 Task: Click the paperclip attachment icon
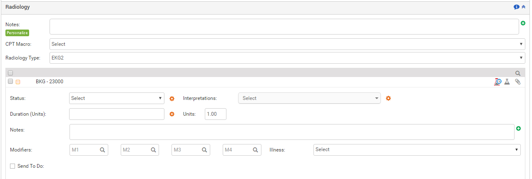click(x=518, y=82)
